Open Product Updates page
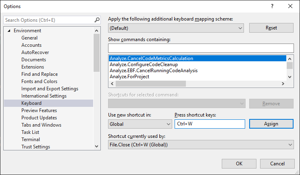300x175 pixels. (x=39, y=118)
